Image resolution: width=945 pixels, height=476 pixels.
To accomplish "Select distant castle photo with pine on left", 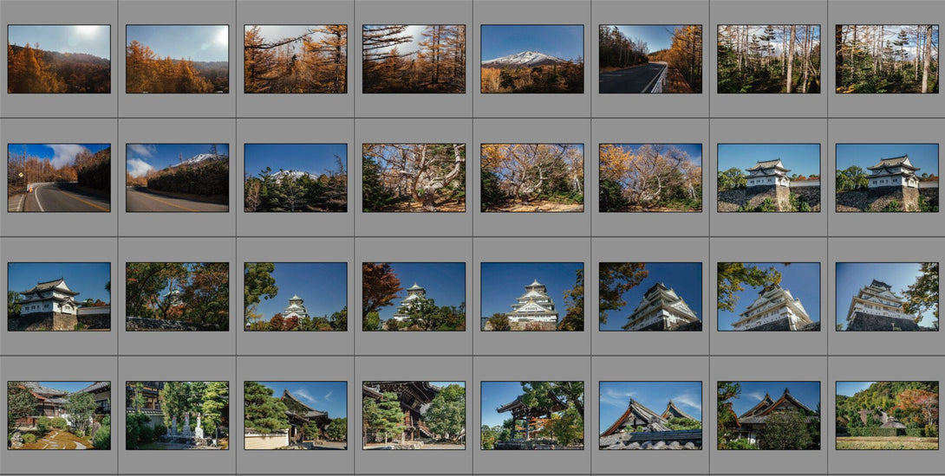I will (296, 297).
